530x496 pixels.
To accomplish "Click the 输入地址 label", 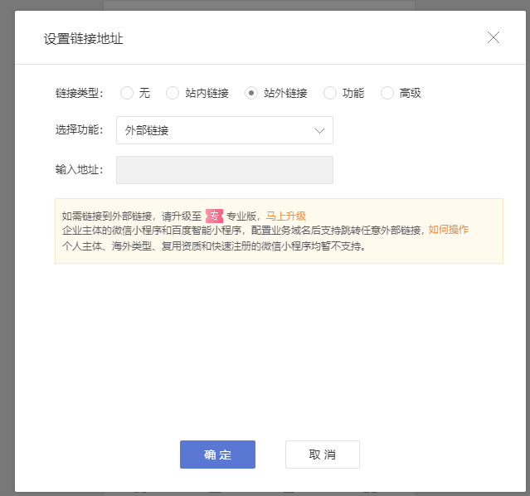I will 79,170.
